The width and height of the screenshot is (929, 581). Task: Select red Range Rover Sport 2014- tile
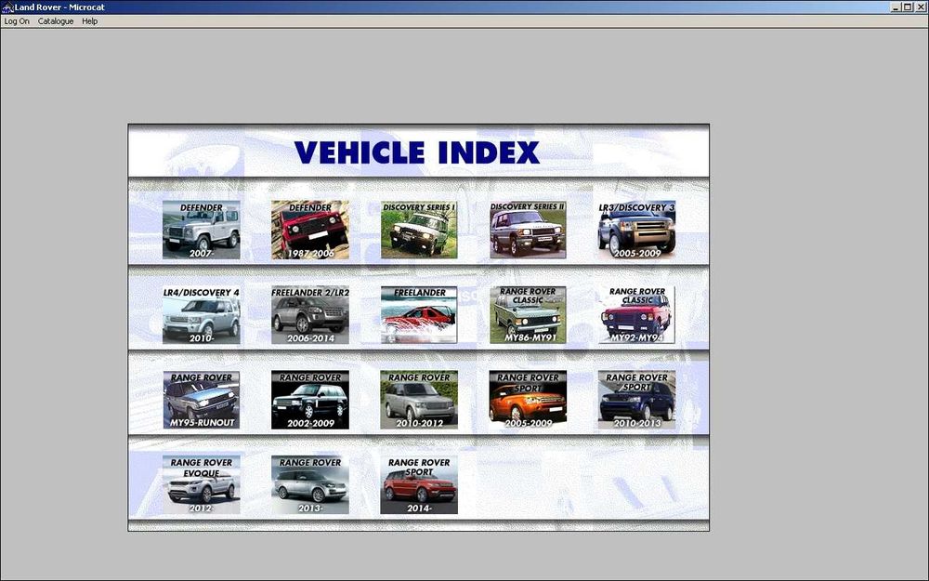tap(419, 485)
